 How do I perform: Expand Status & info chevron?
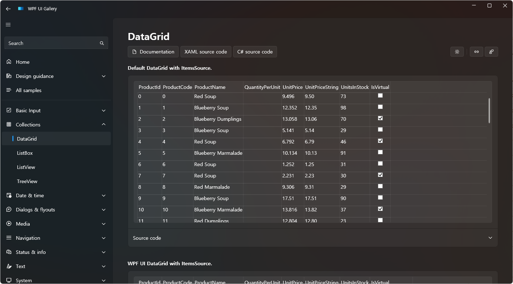tap(104, 252)
